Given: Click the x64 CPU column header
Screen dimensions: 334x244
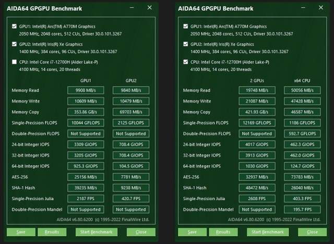Looking at the screenshot, I should pyautogui.click(x=302, y=81).
